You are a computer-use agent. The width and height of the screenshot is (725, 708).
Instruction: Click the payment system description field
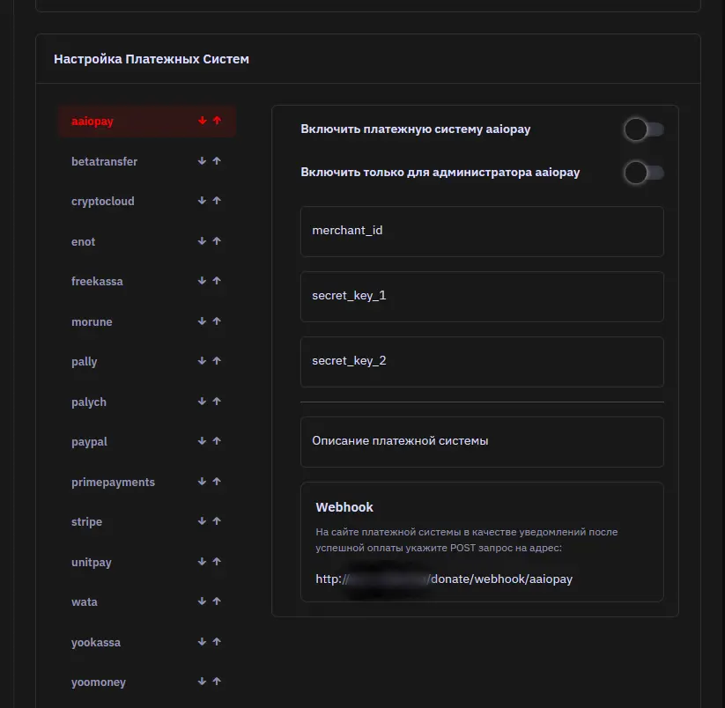pos(482,441)
